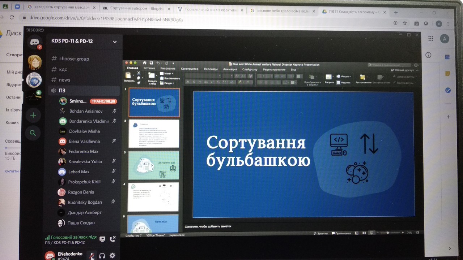Screen dimensions: 463x260
Task: Select the anime avatar server icon
Action: (34, 62)
